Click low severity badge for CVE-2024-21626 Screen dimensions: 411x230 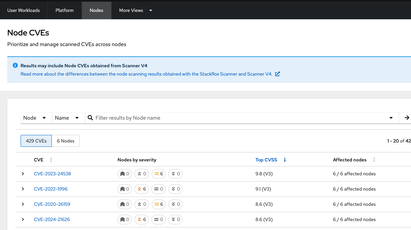click(175, 219)
